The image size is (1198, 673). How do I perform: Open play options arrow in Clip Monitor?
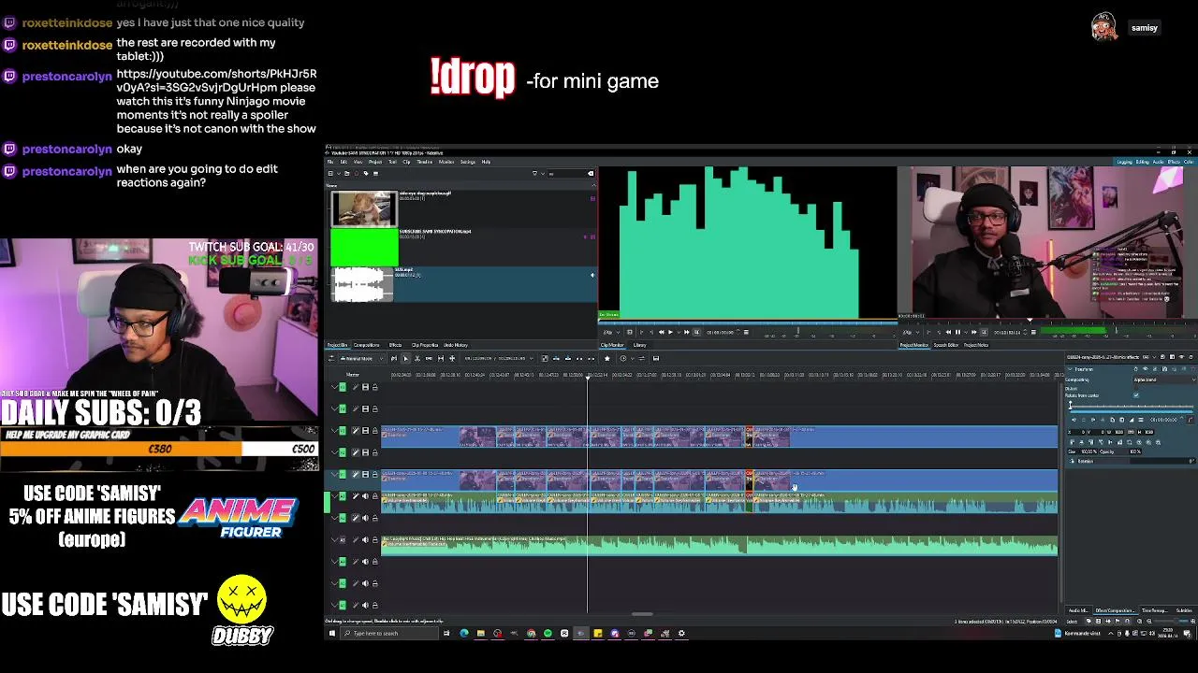click(x=679, y=332)
